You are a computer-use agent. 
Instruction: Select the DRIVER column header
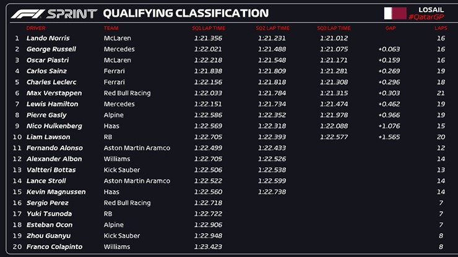click(36, 28)
